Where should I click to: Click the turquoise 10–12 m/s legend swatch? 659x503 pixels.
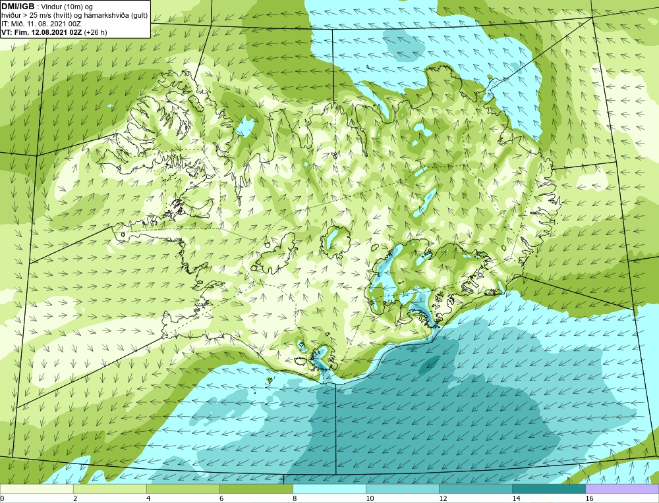402,489
